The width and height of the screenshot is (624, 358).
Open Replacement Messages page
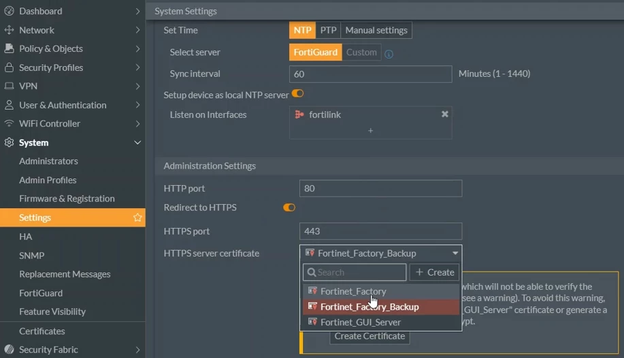click(x=65, y=274)
